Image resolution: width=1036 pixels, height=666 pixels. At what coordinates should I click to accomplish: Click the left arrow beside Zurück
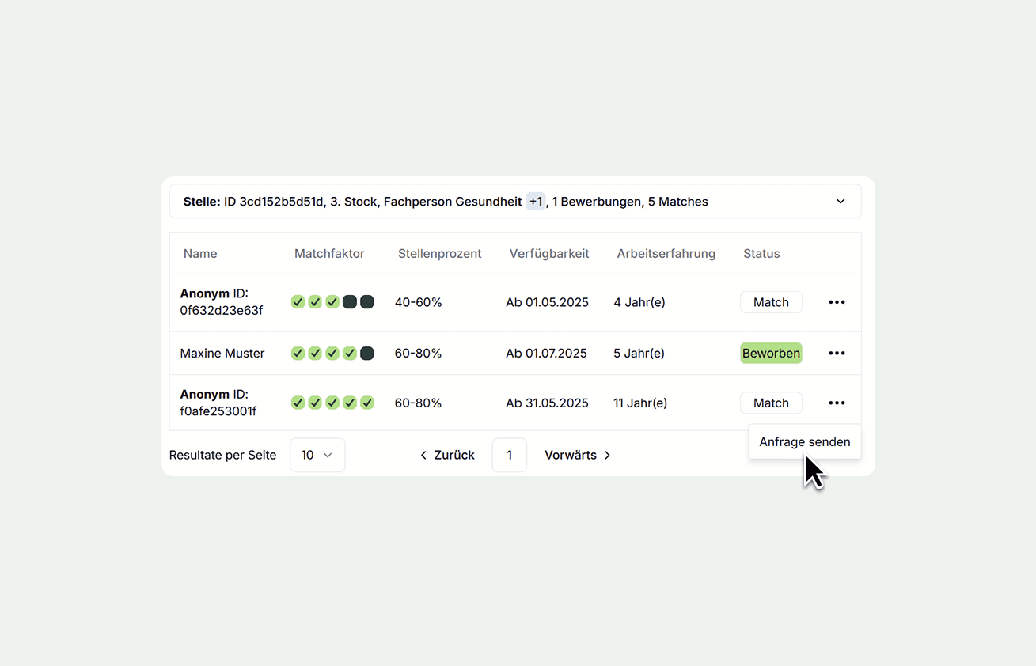pos(423,456)
